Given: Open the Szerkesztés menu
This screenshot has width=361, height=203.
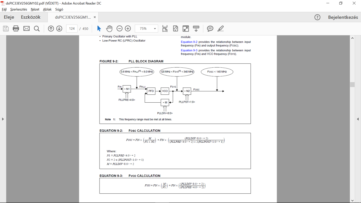Looking at the screenshot, I should tap(19, 9).
